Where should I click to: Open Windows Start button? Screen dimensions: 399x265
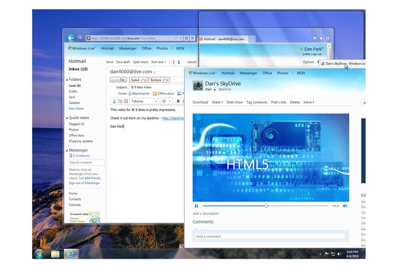click(x=39, y=254)
